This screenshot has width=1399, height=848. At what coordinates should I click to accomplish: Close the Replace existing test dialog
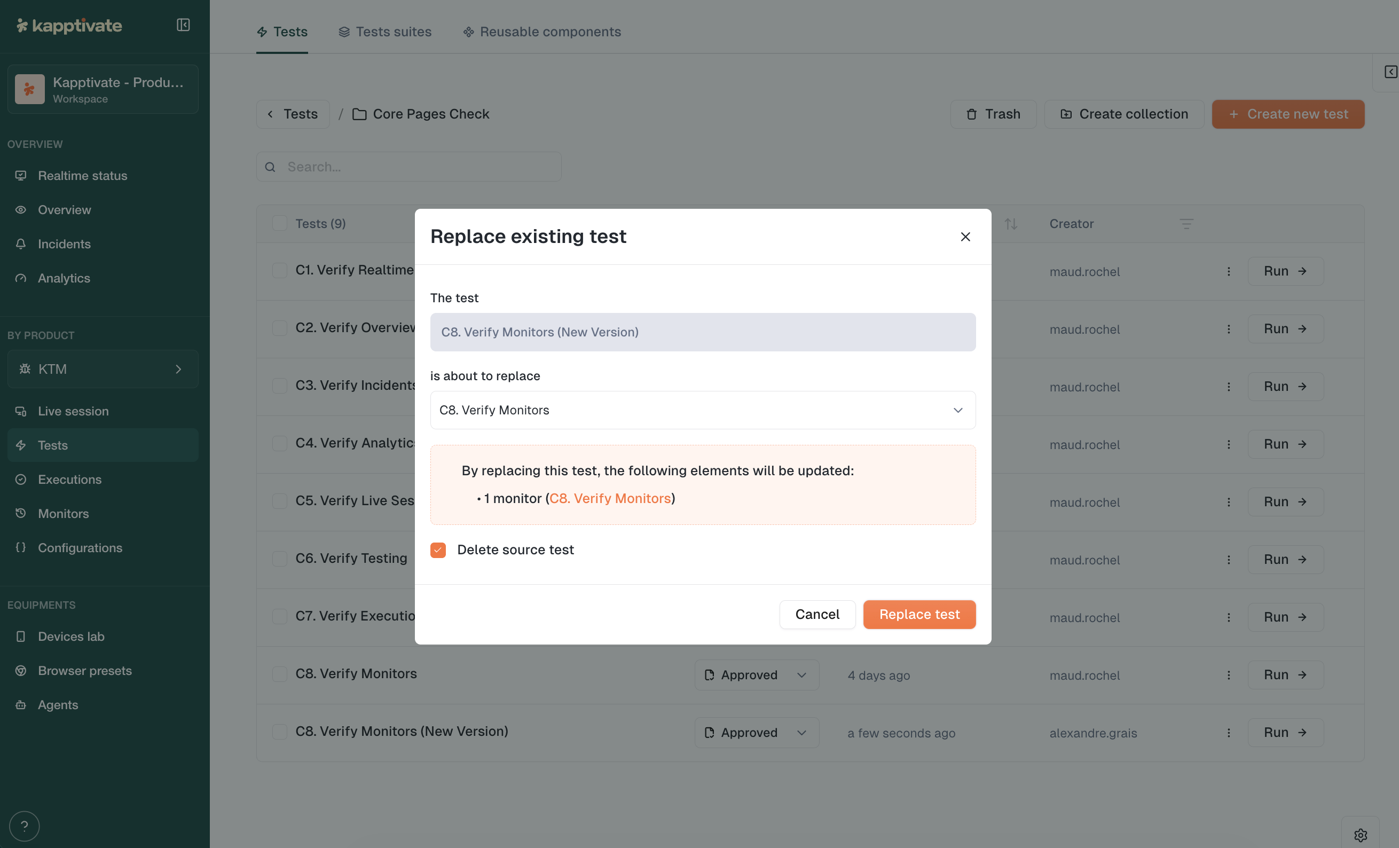[x=965, y=237]
